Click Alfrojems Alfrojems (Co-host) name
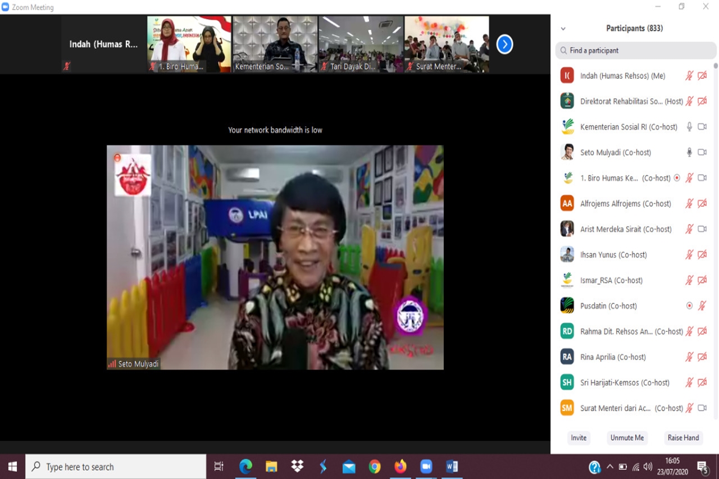The height and width of the screenshot is (479, 719). tap(626, 204)
